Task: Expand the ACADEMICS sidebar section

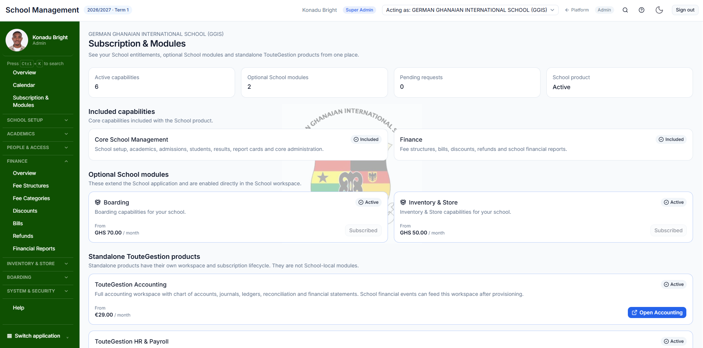Action: pos(38,134)
